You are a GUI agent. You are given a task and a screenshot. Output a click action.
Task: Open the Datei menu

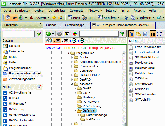click(x=7, y=11)
